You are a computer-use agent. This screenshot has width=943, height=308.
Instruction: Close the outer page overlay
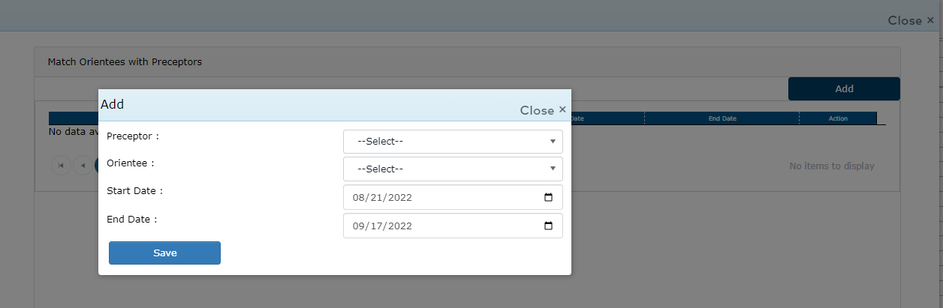pos(911,20)
